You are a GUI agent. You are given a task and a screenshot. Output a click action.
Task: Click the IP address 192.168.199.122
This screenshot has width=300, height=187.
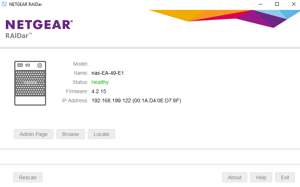(x=111, y=100)
